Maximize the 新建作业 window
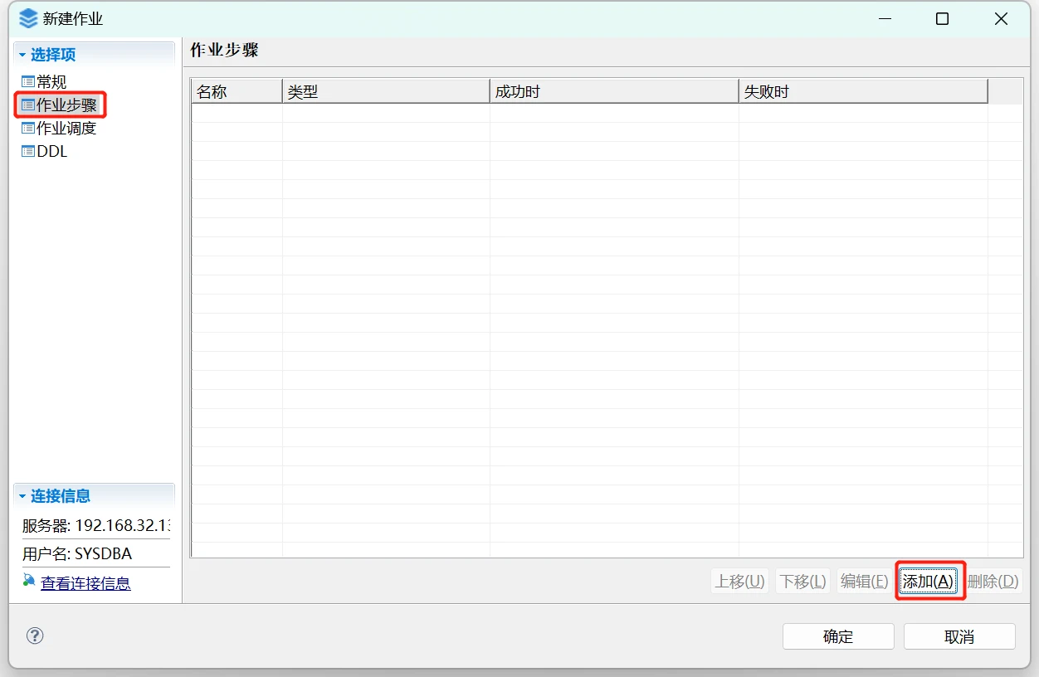Screen dimensions: 1039x677 click(x=942, y=19)
